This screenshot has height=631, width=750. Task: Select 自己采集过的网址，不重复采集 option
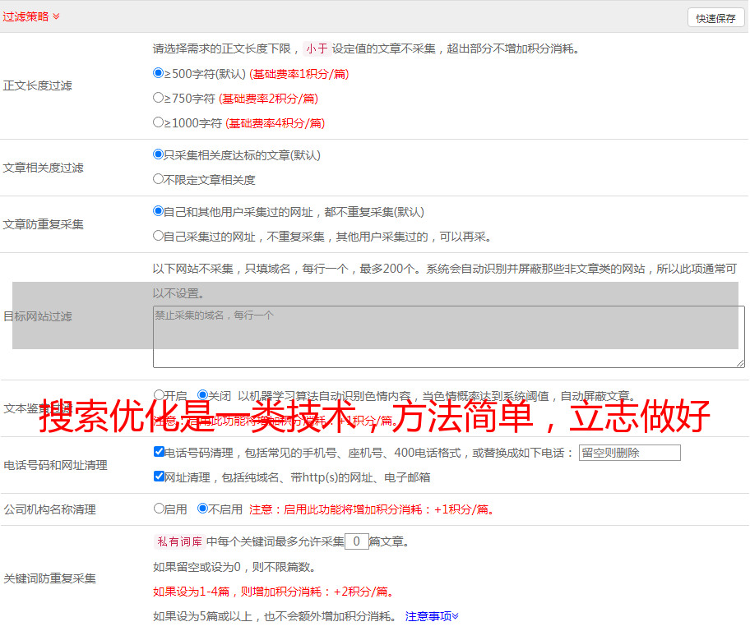(159, 236)
